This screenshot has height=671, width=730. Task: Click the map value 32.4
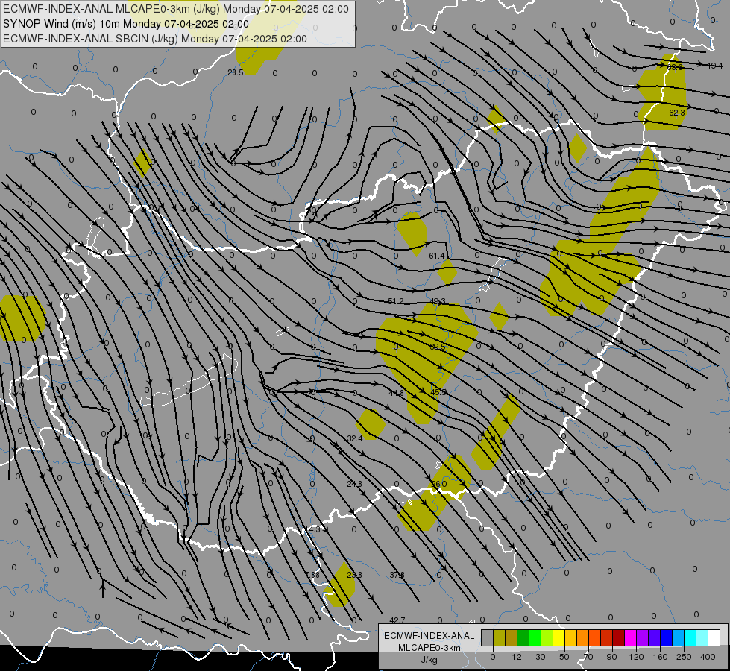click(355, 438)
